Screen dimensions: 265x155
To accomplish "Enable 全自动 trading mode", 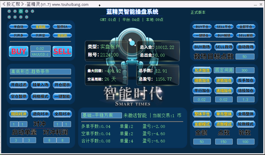I will (40, 27).
